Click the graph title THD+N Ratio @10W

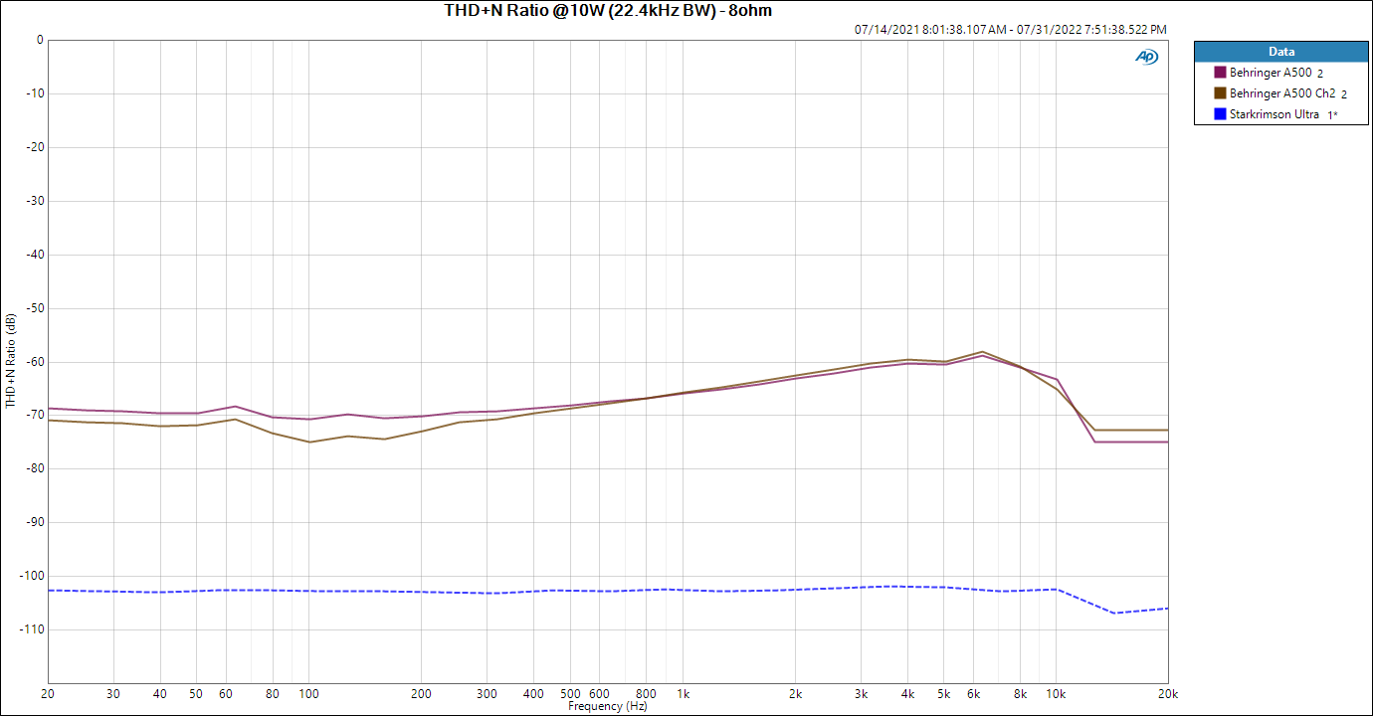pyautogui.click(x=608, y=11)
